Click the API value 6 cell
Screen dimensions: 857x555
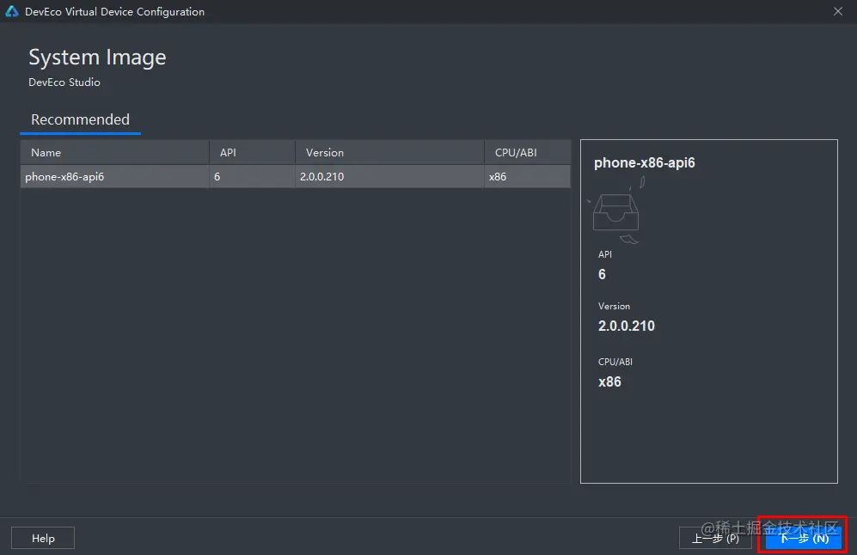coord(252,176)
